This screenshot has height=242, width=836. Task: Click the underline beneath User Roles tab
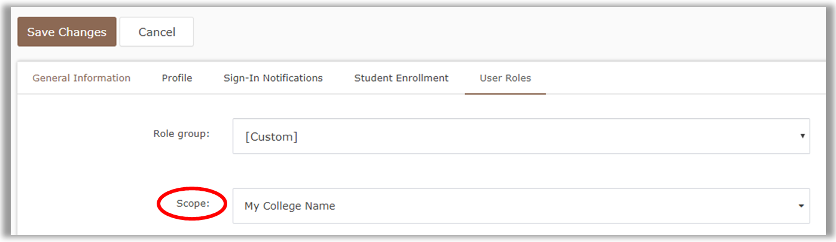click(x=505, y=94)
